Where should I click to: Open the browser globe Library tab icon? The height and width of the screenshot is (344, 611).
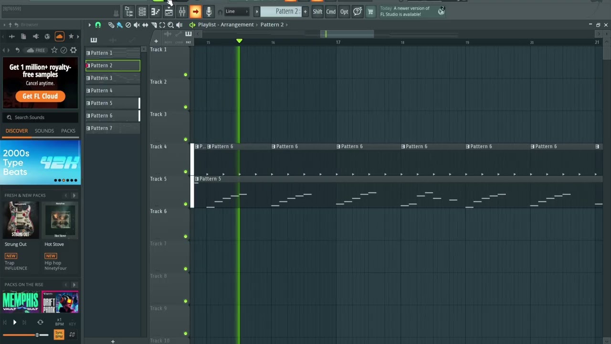[x=47, y=36]
